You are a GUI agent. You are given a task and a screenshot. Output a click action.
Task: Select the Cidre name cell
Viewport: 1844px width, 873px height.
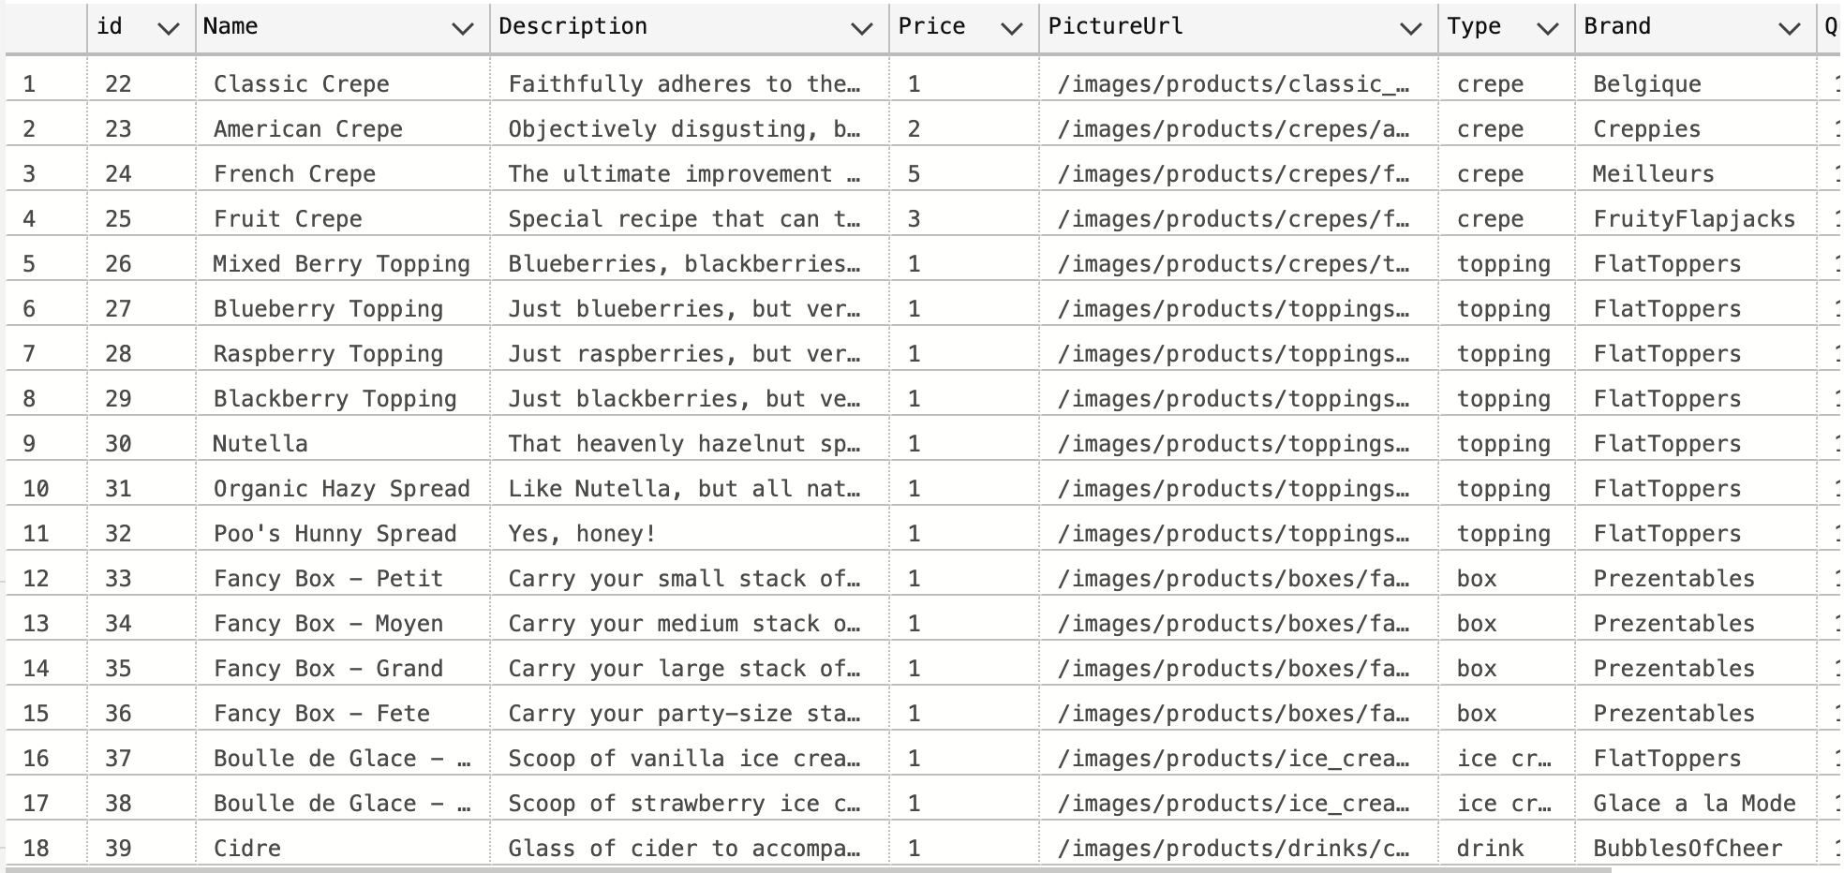click(343, 849)
